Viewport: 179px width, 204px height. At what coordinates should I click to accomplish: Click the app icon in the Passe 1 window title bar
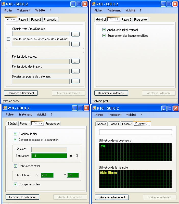[x=94, y=4]
